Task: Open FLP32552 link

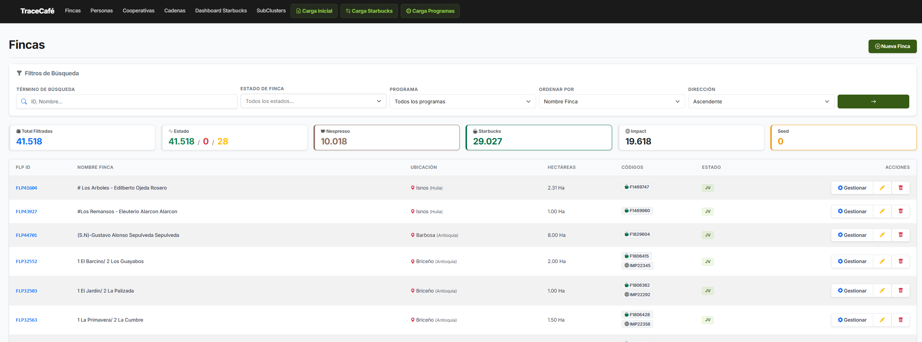Action: 27,261
